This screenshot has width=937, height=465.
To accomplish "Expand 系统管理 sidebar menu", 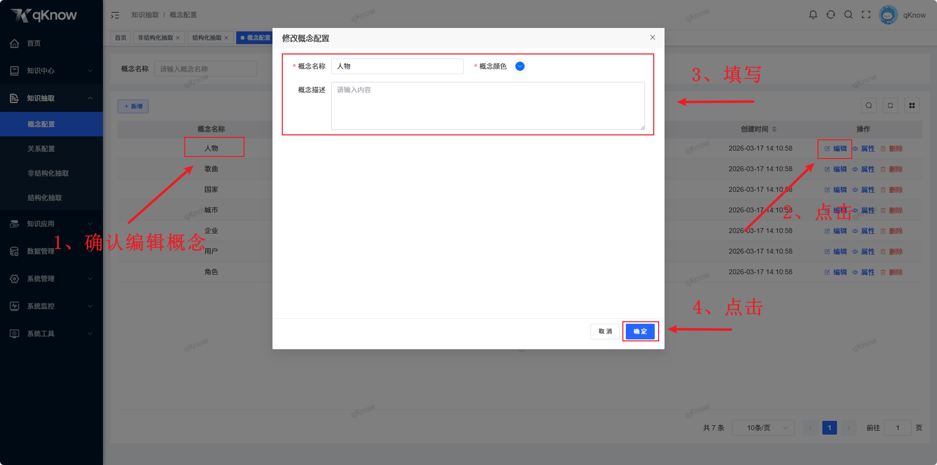I will click(x=51, y=279).
